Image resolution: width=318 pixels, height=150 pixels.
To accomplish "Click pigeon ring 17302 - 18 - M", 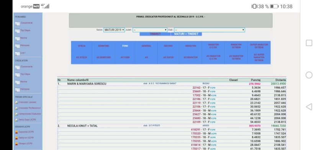I will coord(202,95).
